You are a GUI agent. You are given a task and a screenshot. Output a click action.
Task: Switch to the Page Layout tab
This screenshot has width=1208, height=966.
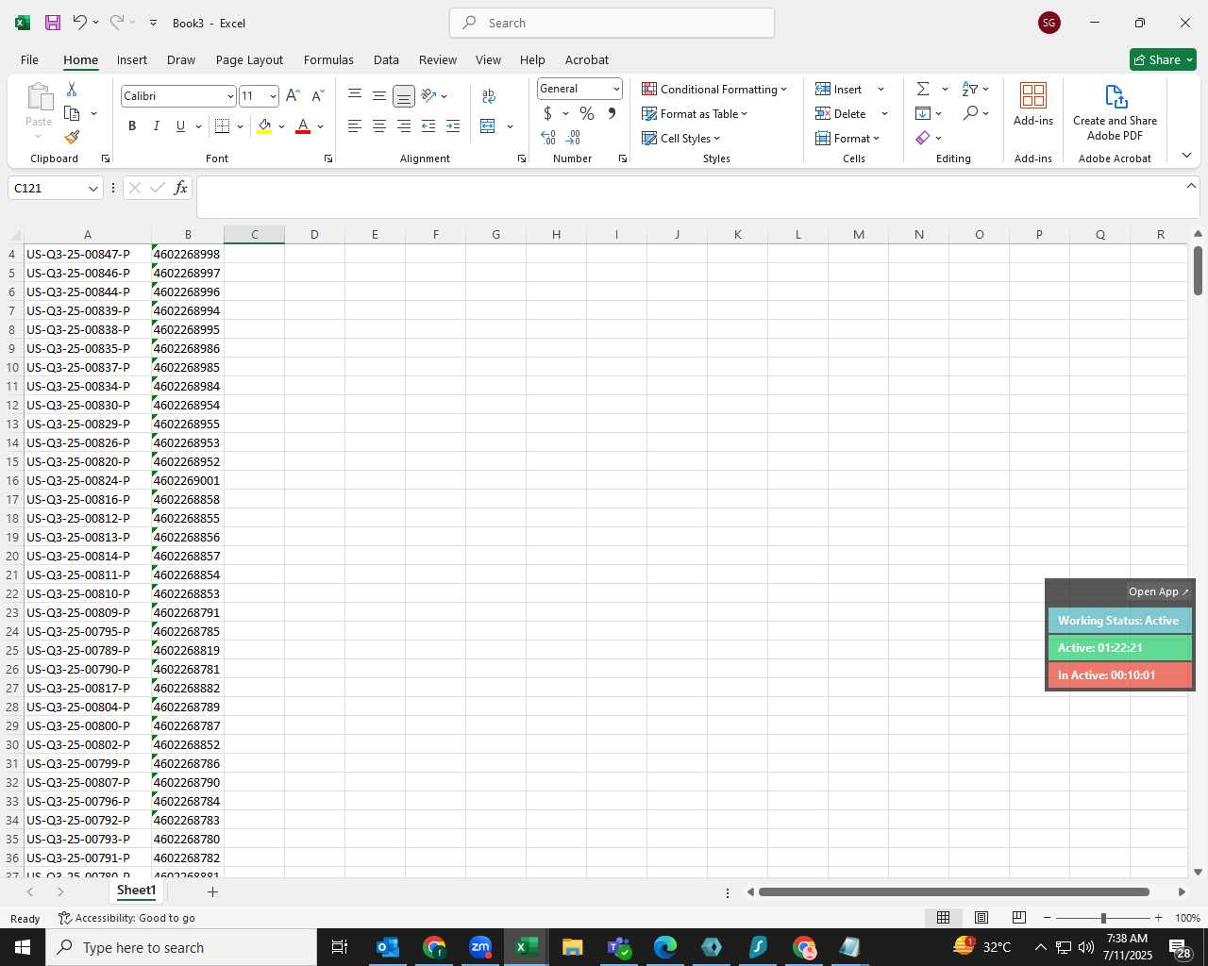249,59
